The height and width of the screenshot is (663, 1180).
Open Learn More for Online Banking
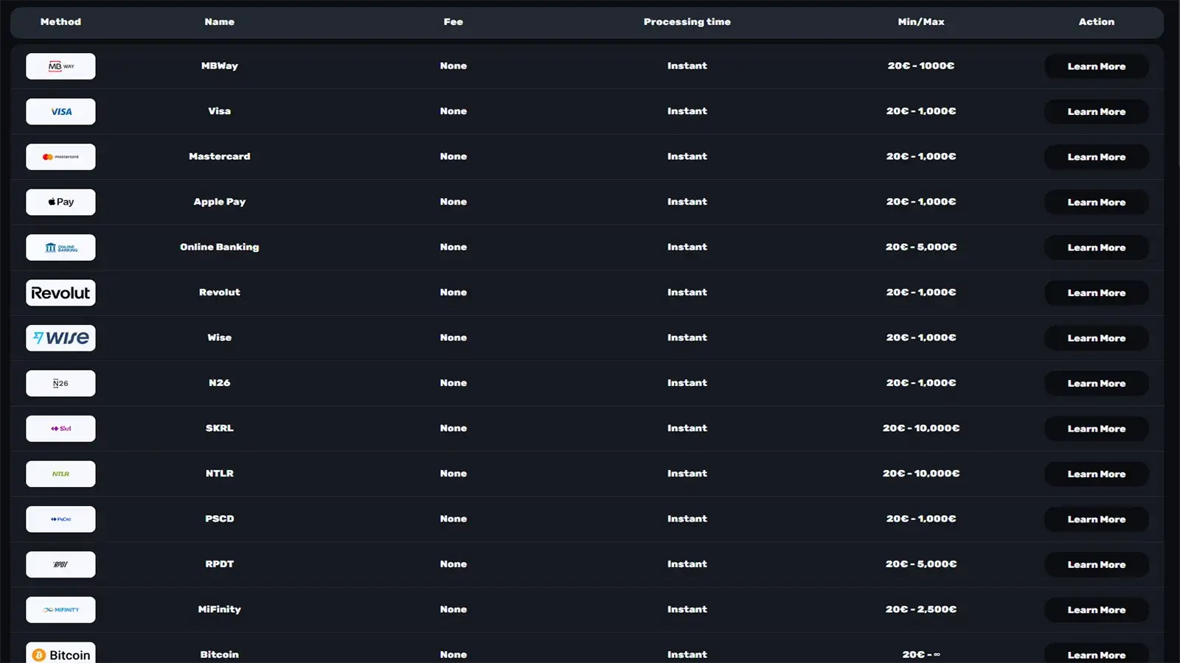click(x=1097, y=248)
